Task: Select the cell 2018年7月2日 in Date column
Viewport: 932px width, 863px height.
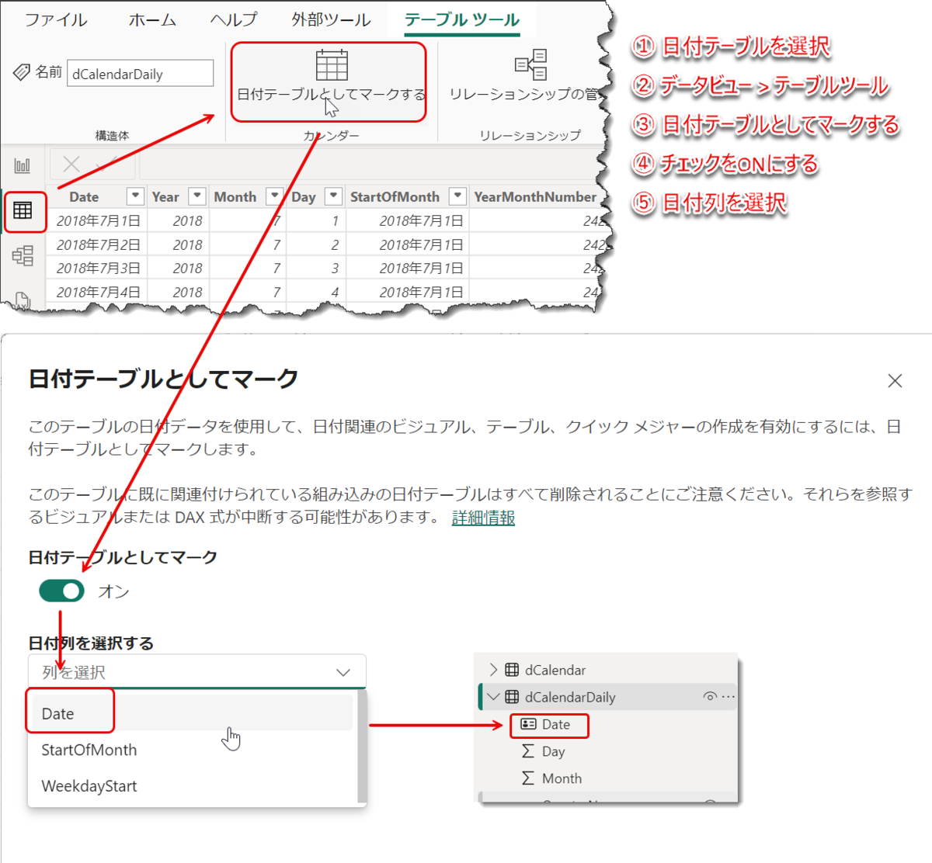Action: 99,244
